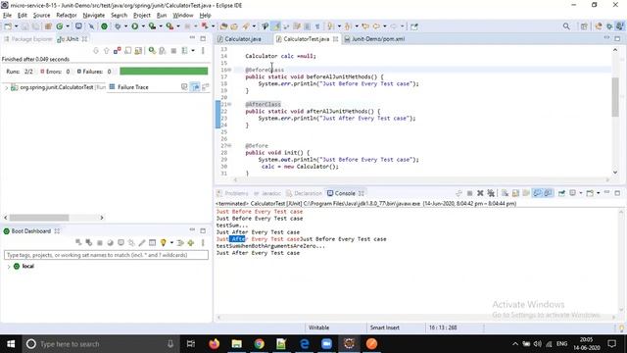Open the File menu
This screenshot has height=353, width=627.
click(7, 16)
